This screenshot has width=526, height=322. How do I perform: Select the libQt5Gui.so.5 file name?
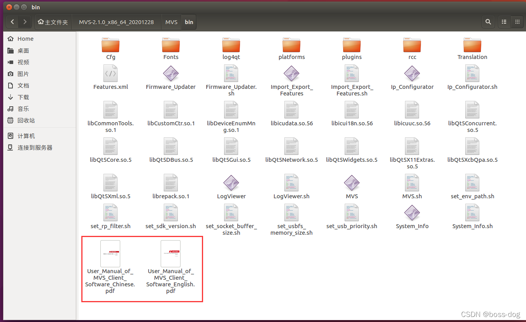point(231,160)
